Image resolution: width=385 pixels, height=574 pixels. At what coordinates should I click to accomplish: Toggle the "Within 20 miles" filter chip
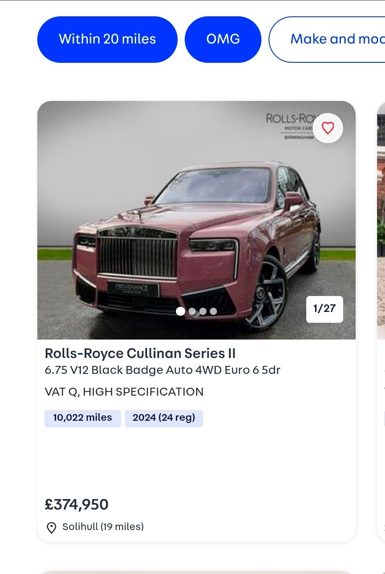pos(107,39)
